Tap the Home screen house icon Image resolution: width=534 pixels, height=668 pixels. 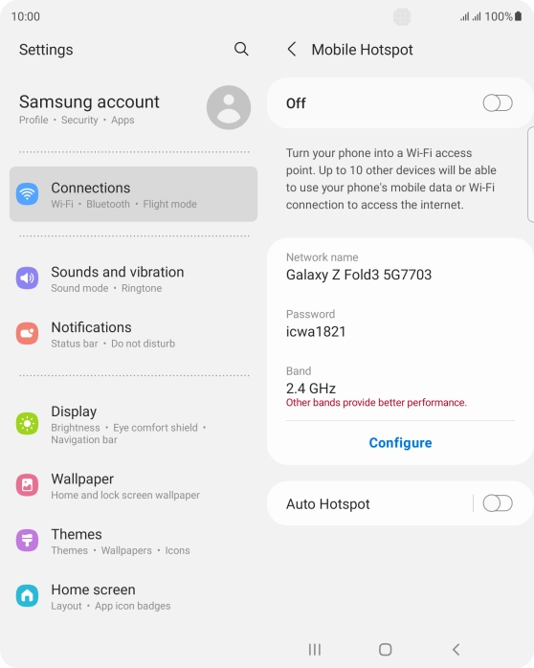pyautogui.click(x=27, y=595)
